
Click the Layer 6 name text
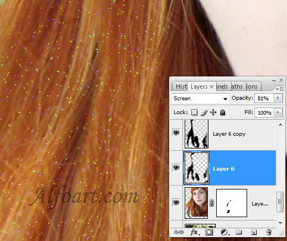223,168
